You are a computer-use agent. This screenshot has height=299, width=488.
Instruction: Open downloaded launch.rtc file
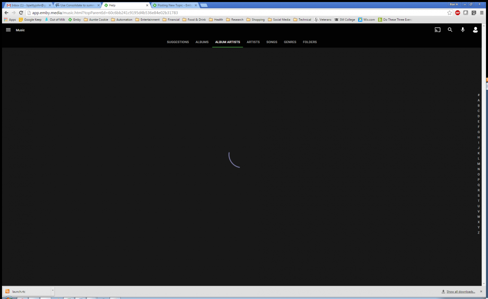(x=26, y=291)
